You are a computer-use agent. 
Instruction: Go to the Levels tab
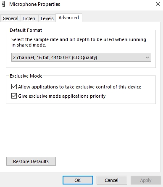click(x=47, y=18)
